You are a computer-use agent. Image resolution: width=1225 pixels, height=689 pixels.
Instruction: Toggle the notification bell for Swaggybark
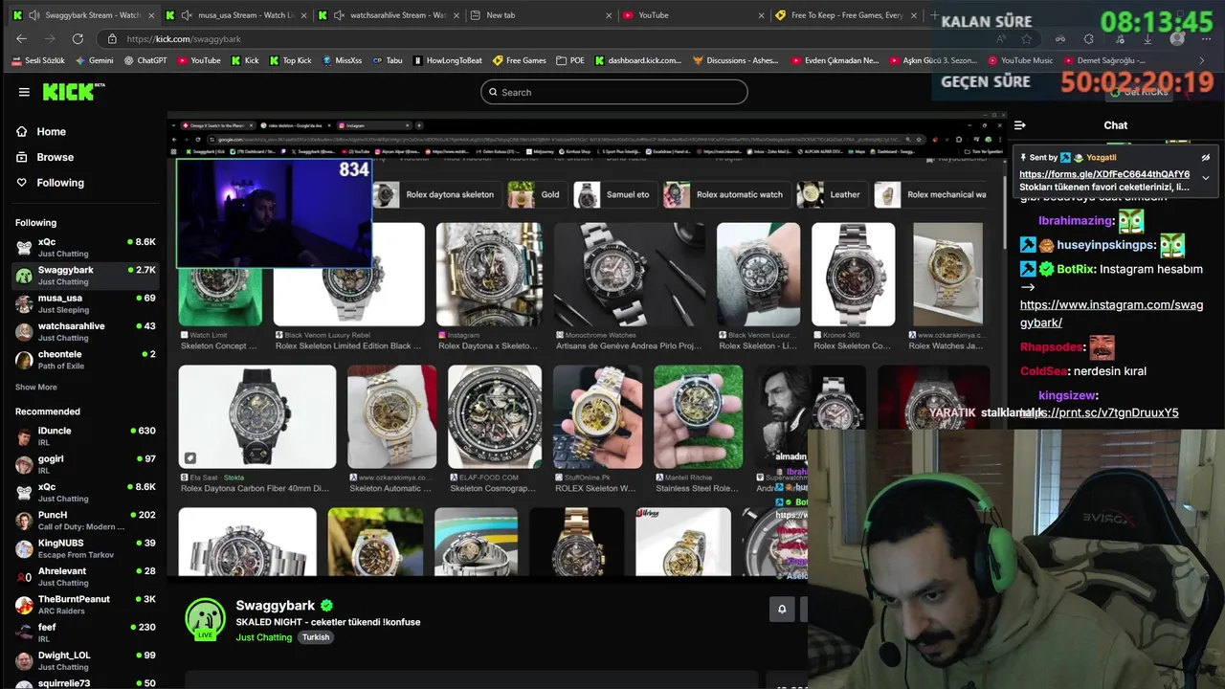click(782, 609)
